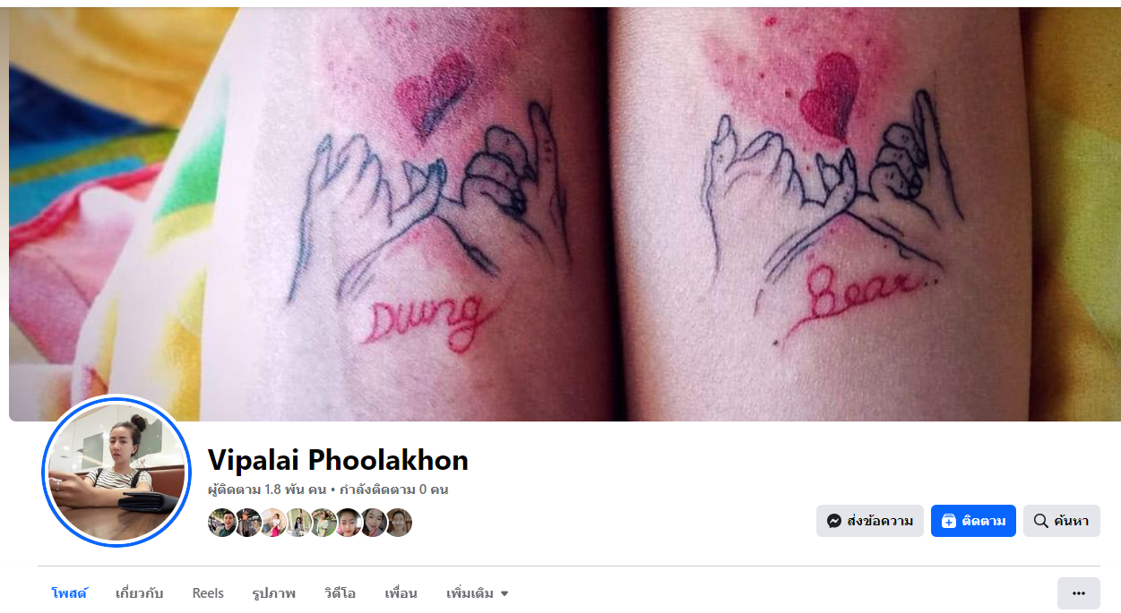Open the เกี่ยวกับ tab

point(140,593)
